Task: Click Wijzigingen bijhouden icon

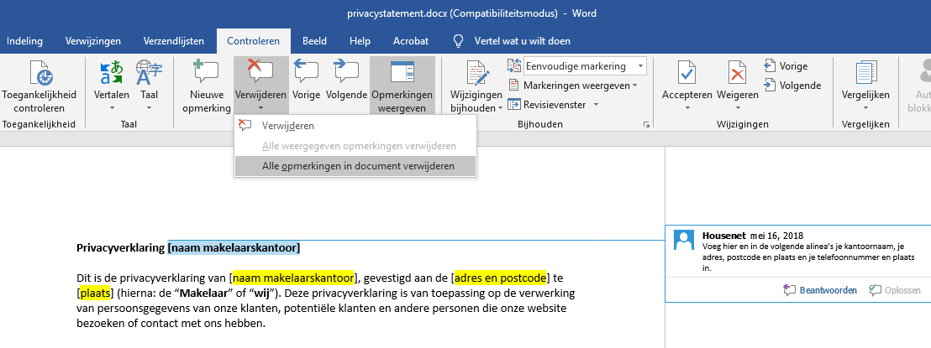Action: click(477, 73)
